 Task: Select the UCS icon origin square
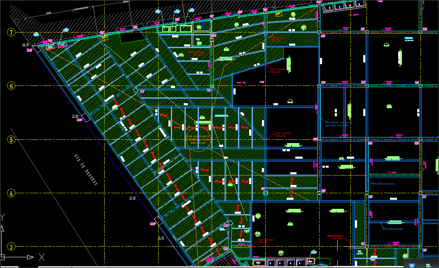(x=2, y=257)
